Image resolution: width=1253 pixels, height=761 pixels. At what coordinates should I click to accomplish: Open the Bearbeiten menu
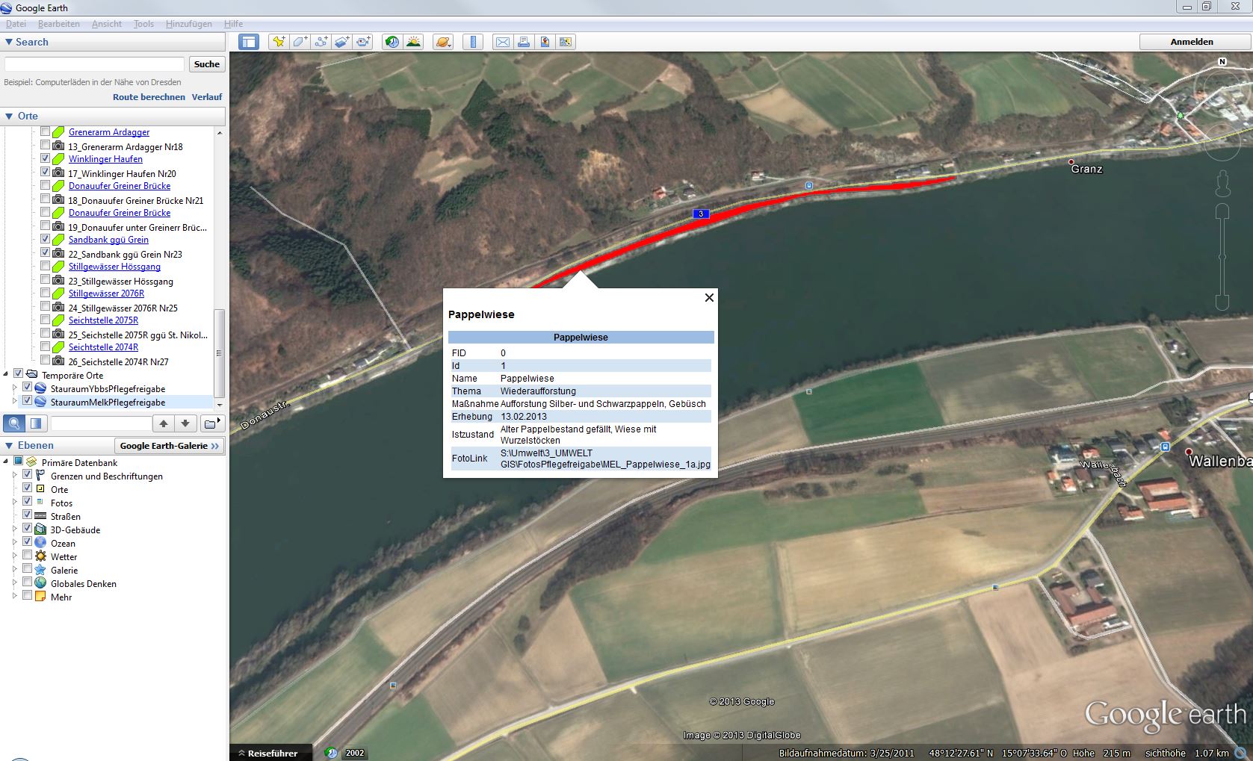(x=59, y=24)
